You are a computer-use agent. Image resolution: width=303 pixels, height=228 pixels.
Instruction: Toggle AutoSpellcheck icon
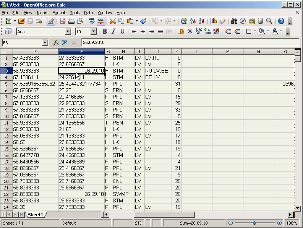point(100,21)
